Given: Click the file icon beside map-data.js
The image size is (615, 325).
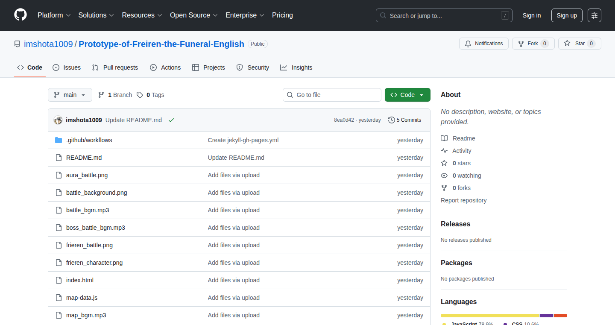Looking at the screenshot, I should [x=59, y=298].
